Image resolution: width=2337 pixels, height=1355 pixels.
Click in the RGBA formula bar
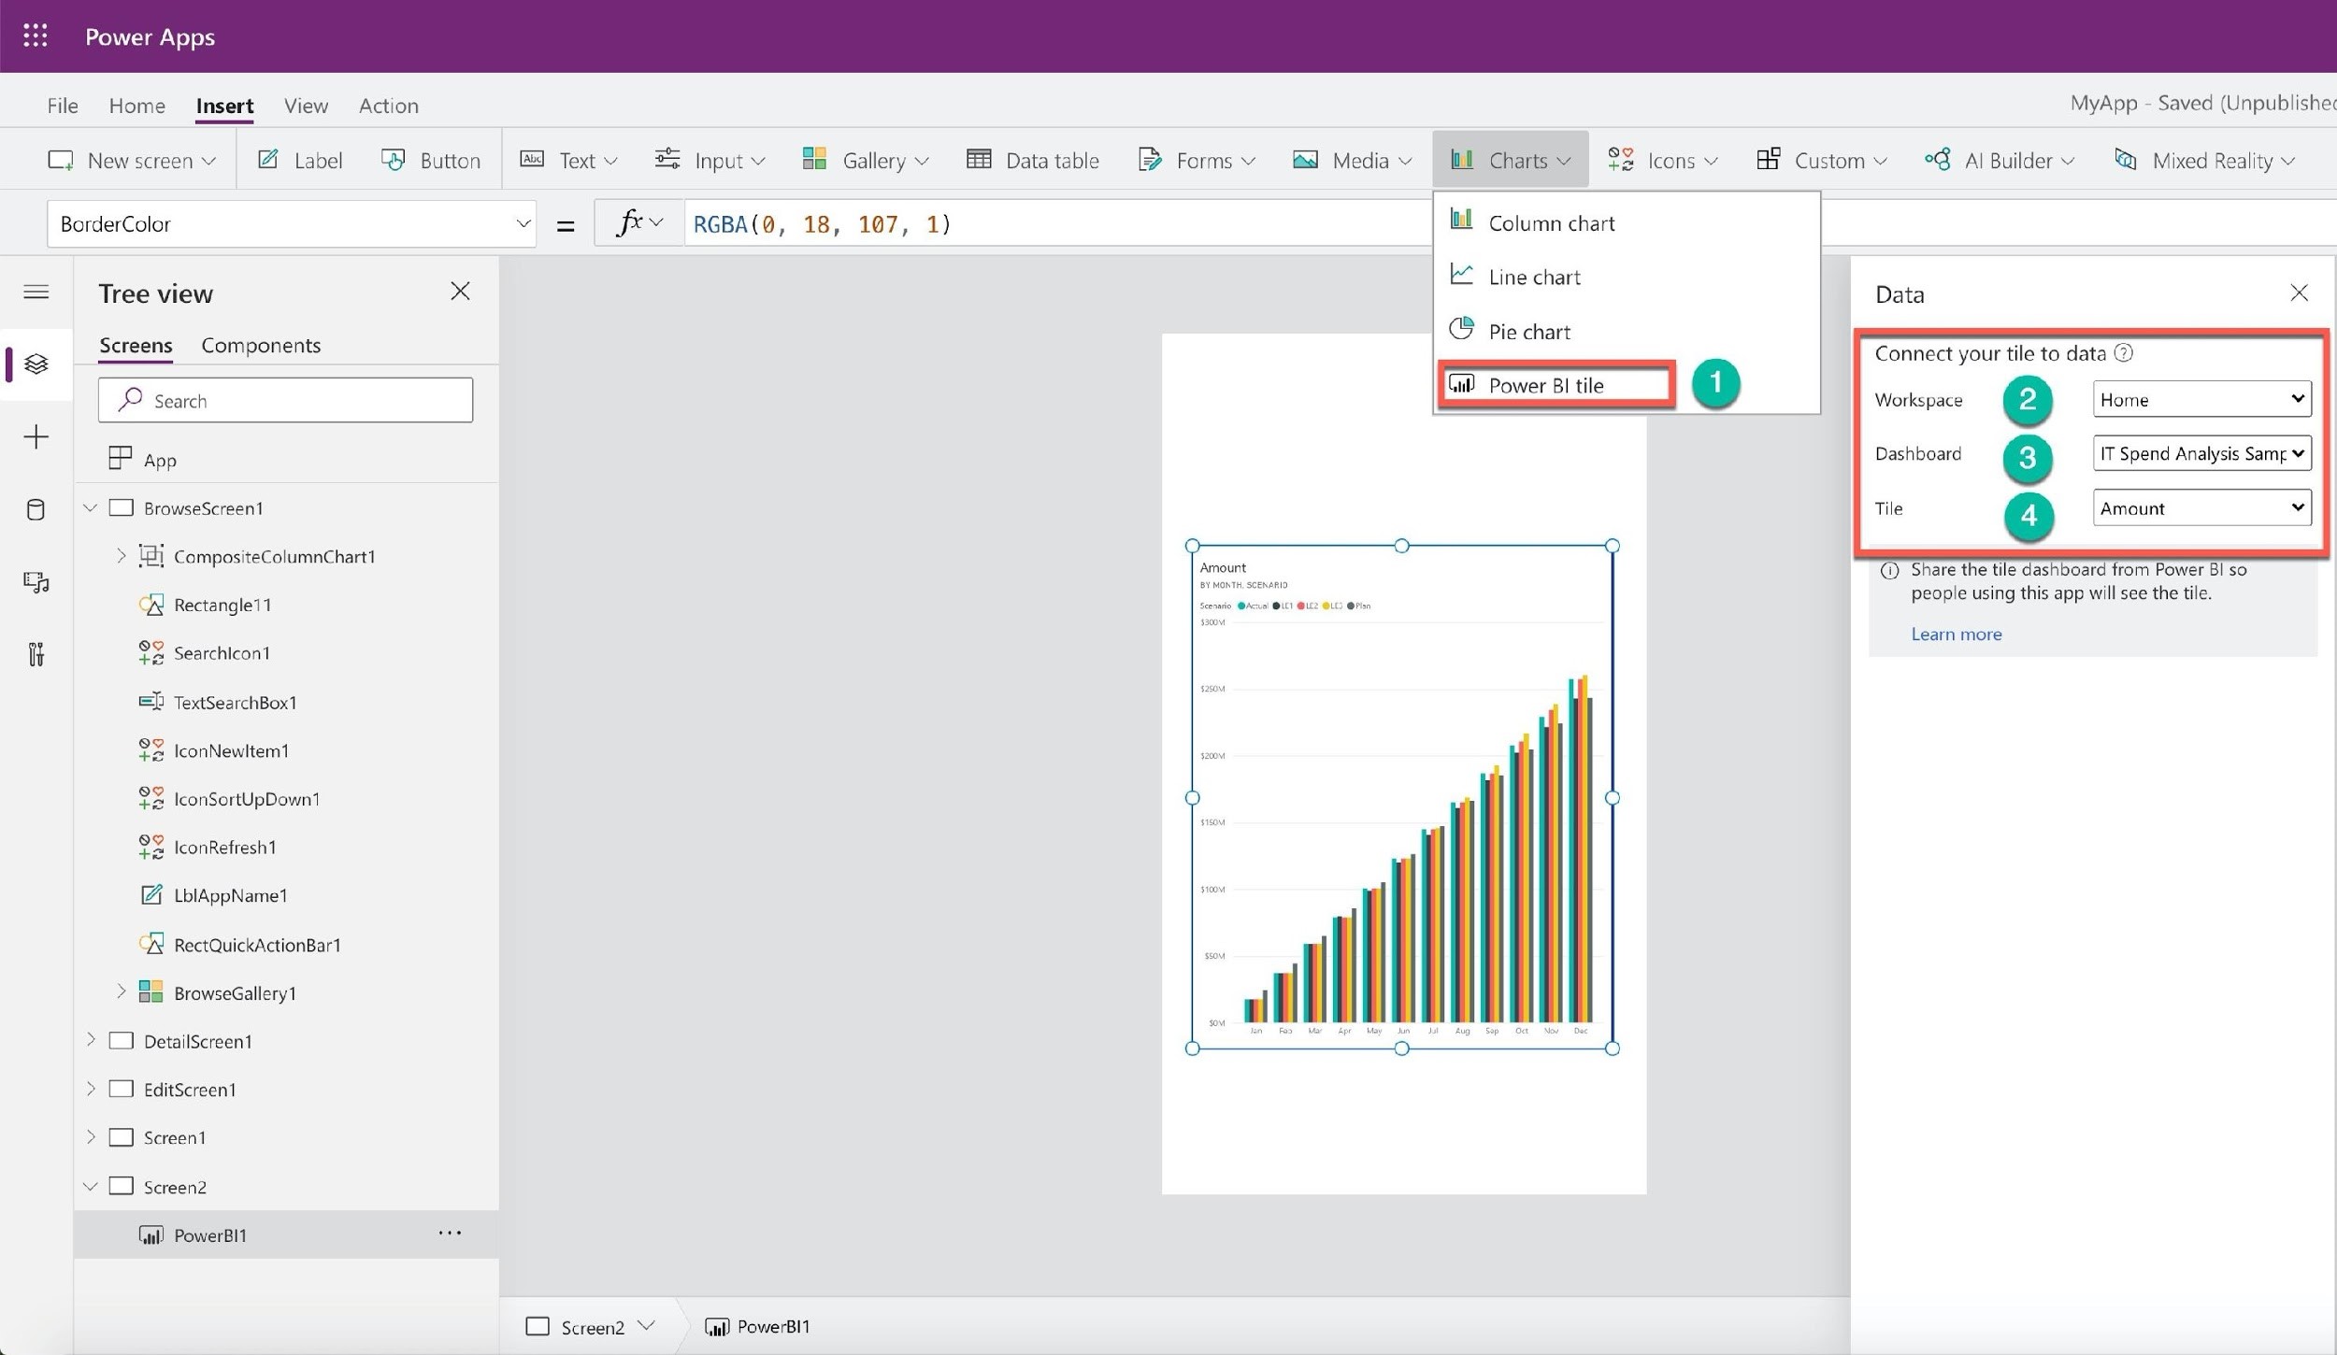(1056, 224)
